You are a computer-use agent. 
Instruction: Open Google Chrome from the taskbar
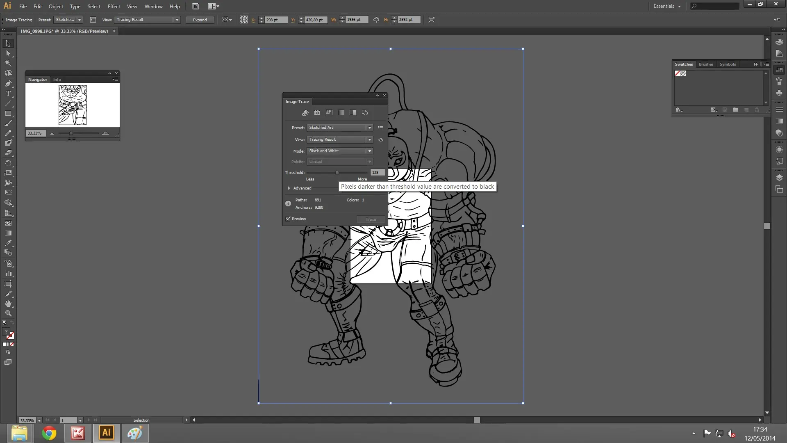pos(49,433)
